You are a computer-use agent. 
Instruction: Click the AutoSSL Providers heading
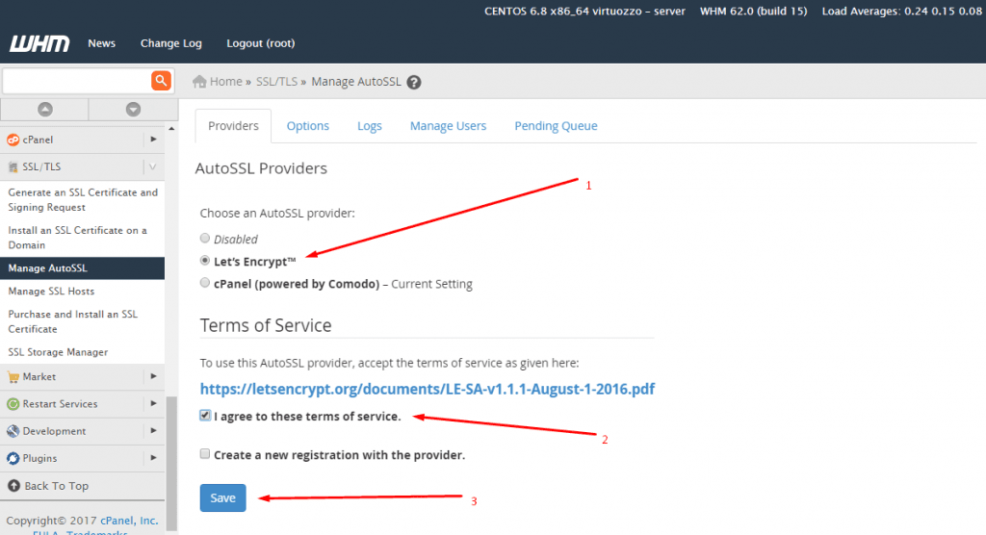261,168
